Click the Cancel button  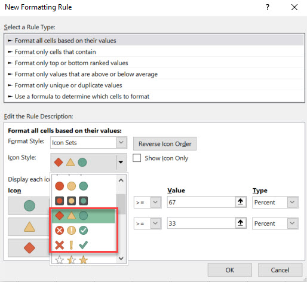pos(280,270)
